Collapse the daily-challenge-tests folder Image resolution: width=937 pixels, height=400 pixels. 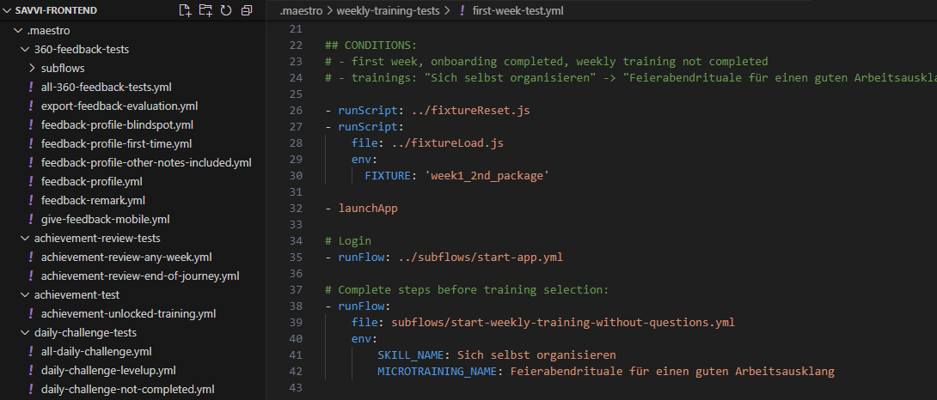(25, 332)
